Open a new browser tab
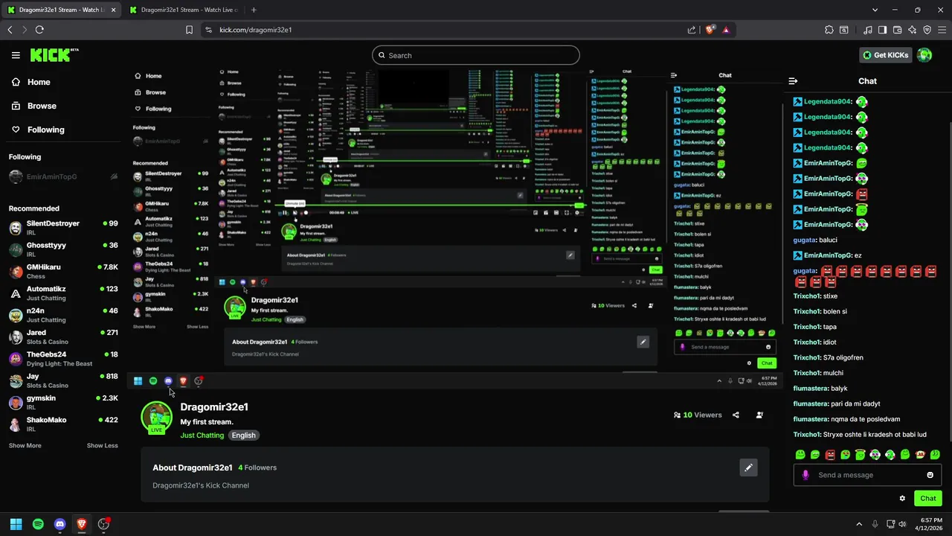Image resolution: width=952 pixels, height=536 pixels. click(254, 10)
